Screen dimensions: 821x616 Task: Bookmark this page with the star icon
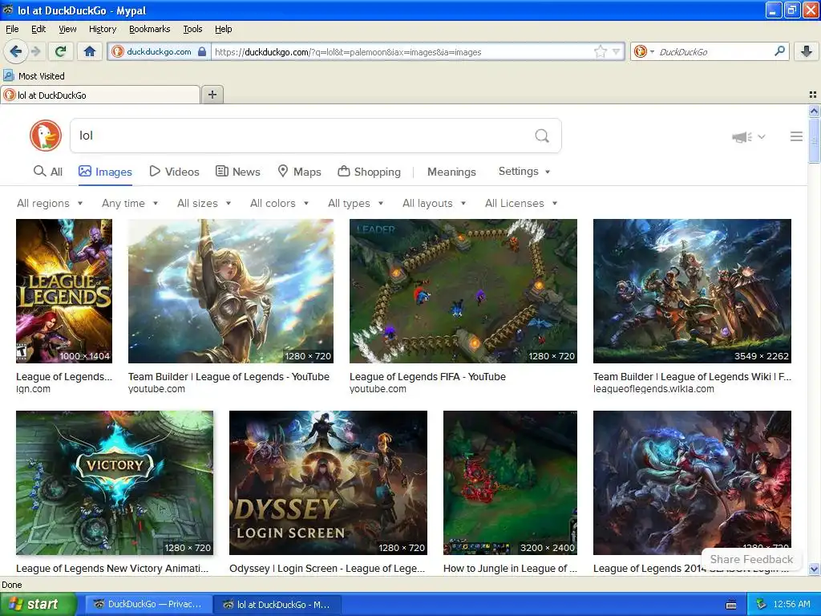click(601, 51)
